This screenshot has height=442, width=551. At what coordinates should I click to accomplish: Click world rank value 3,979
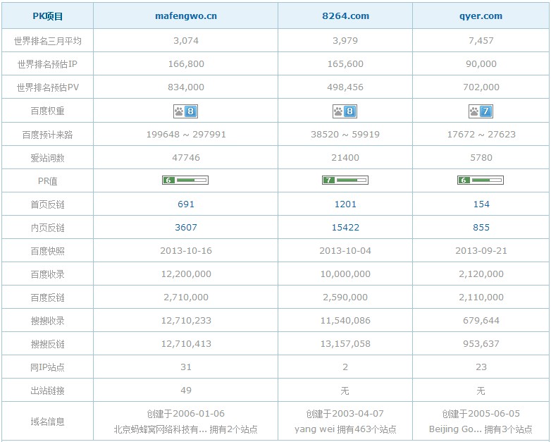[345, 40]
